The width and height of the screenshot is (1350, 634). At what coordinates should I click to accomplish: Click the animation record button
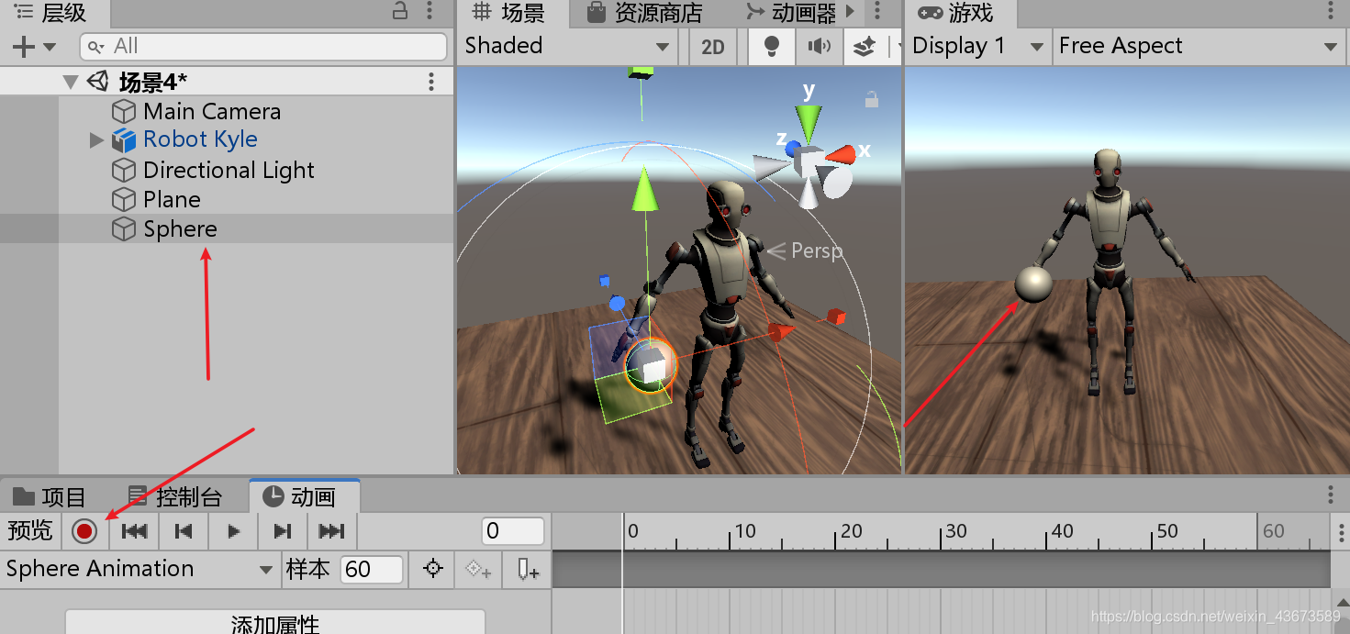[85, 530]
